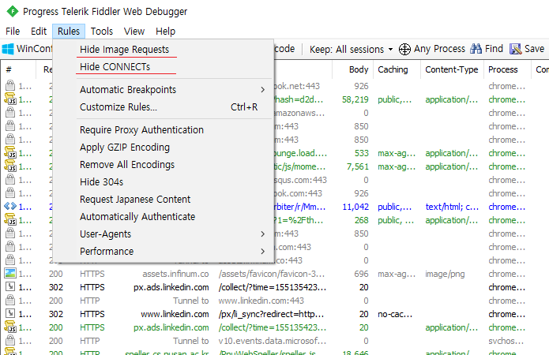
Task: Select the /px/li_sync?redirect=http... URL cell
Action: click(271, 314)
